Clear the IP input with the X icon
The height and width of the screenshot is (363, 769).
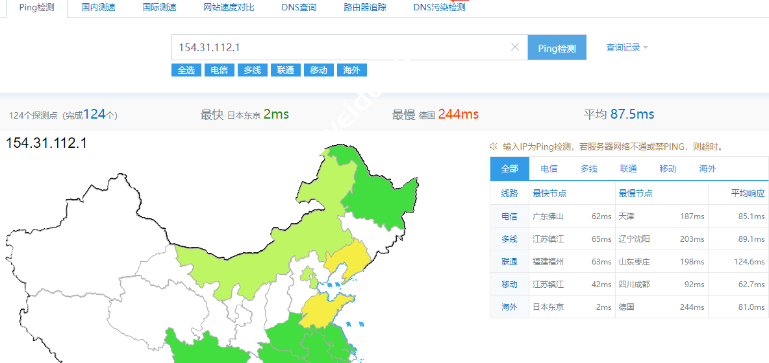click(x=515, y=47)
